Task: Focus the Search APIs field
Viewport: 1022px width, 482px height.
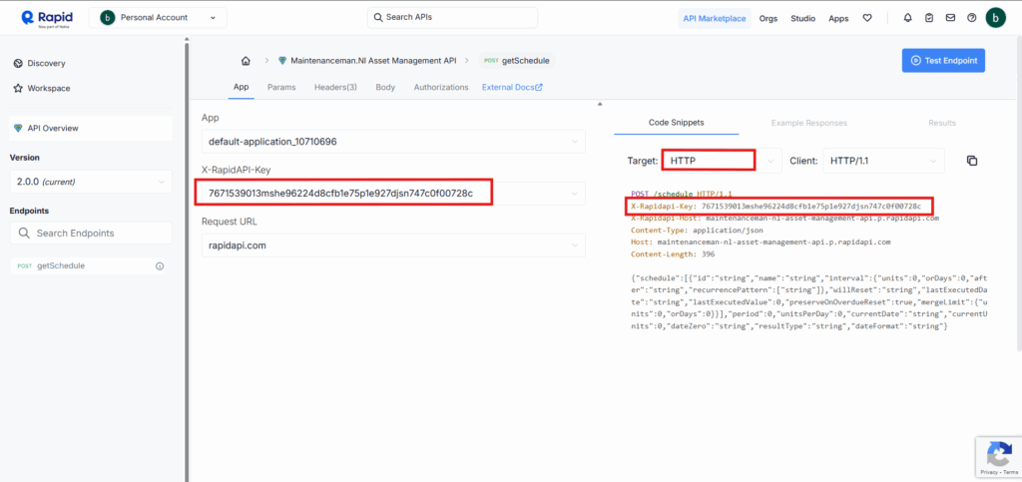Action: pos(452,18)
